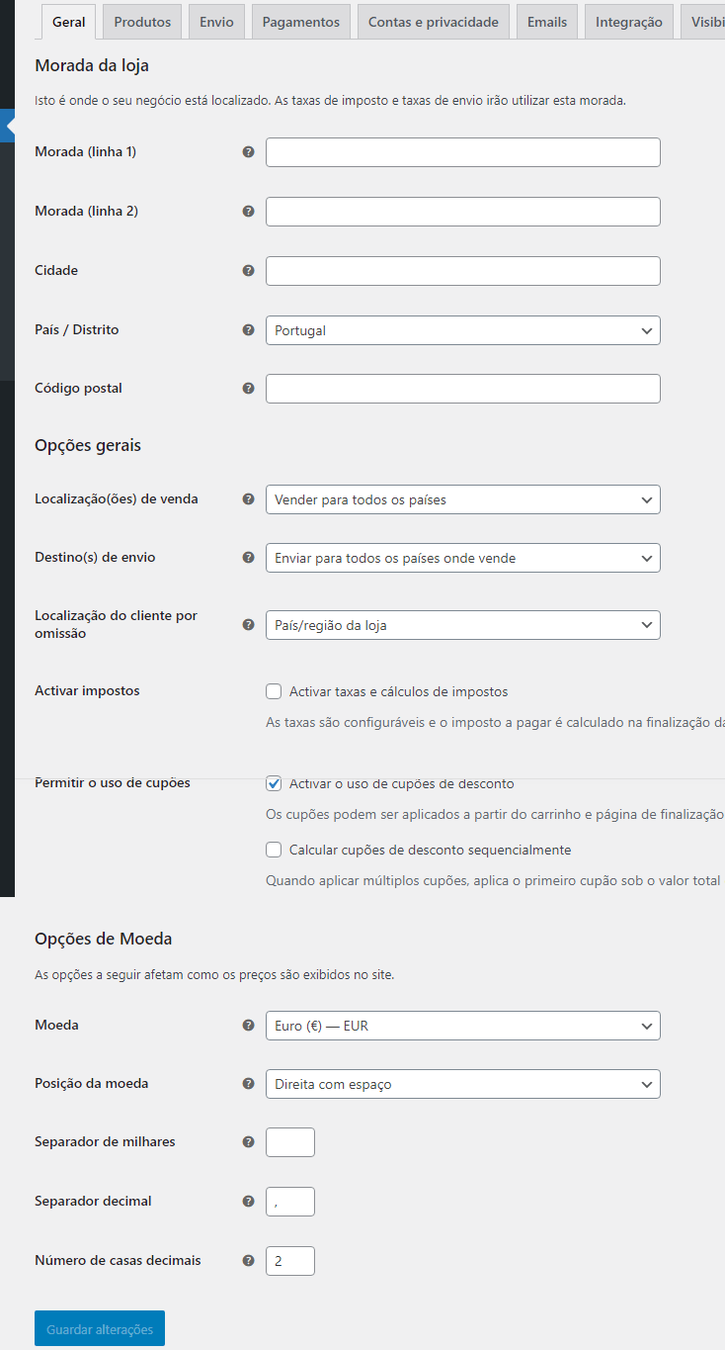
Task: Click the Cidade help icon
Action: click(248, 270)
